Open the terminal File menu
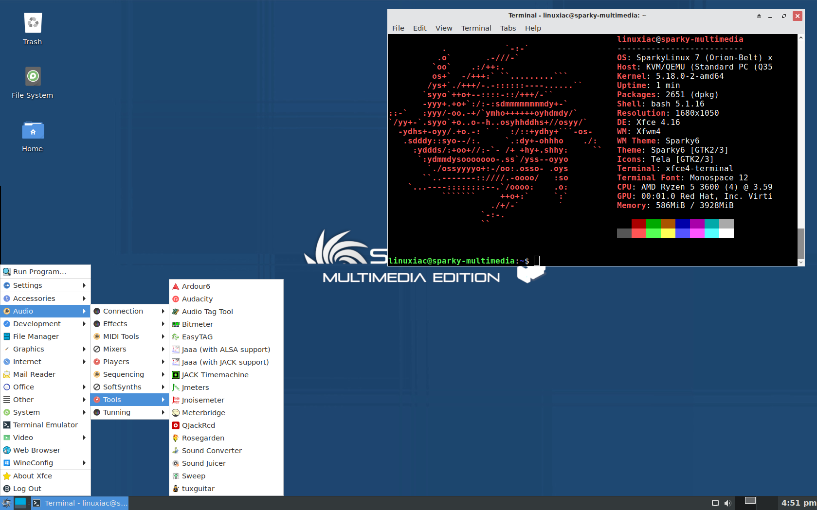 pyautogui.click(x=398, y=28)
